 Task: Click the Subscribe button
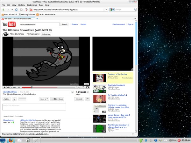tap(46, 34)
